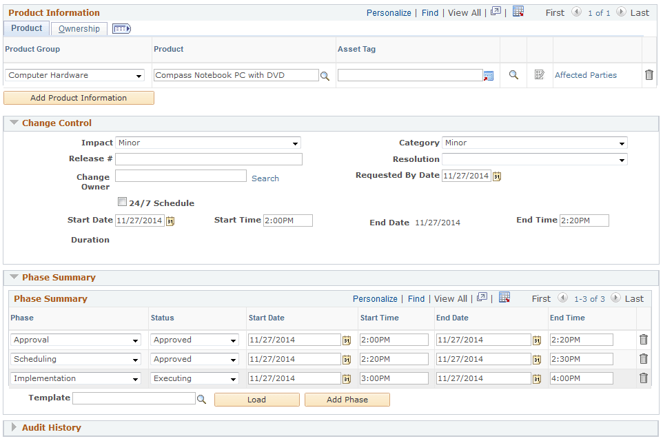Switch to the Ownership tab

[x=78, y=28]
